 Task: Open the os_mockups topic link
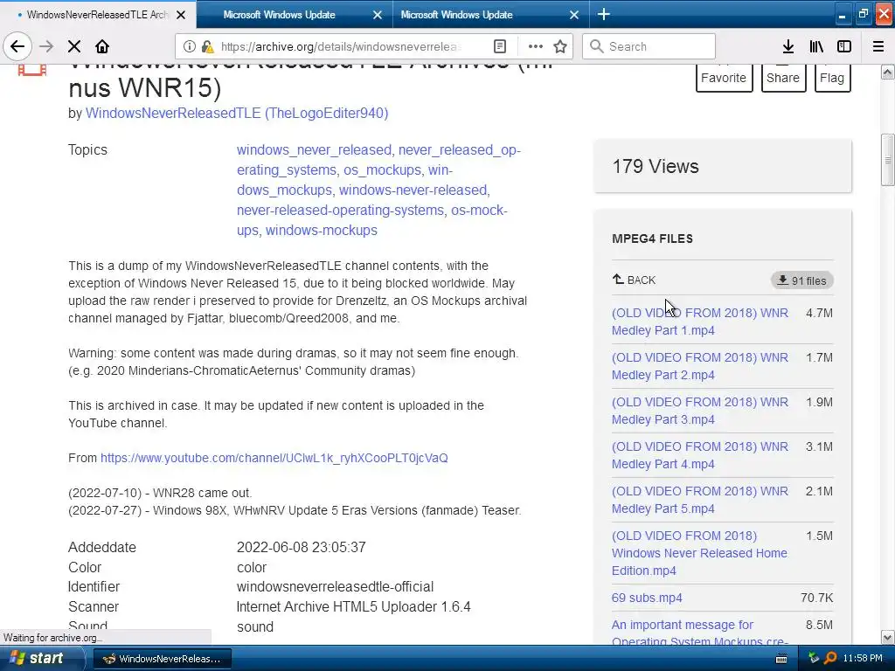(382, 170)
